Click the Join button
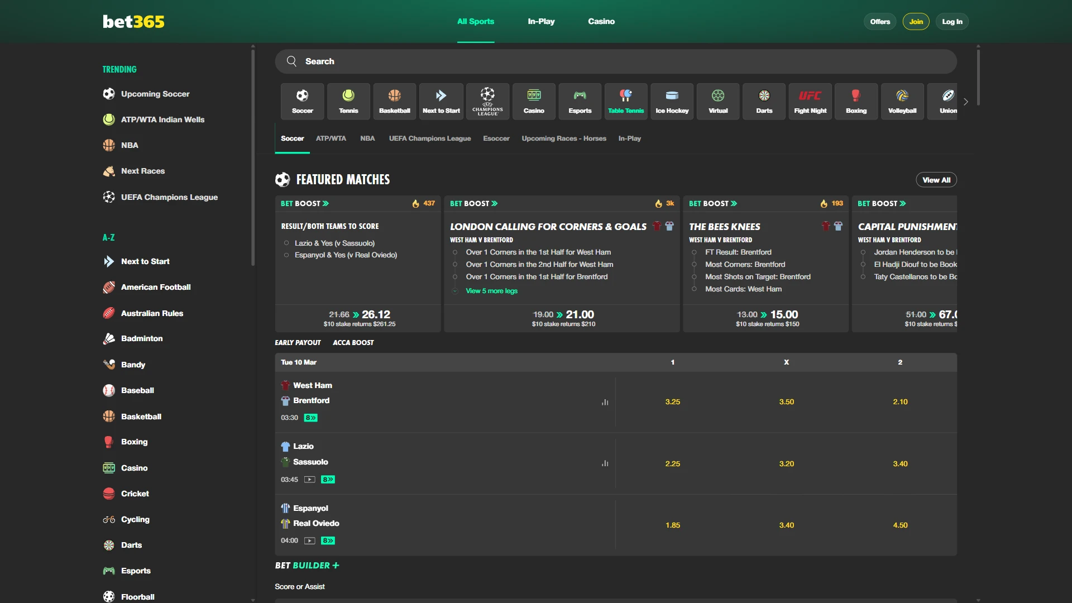The width and height of the screenshot is (1072, 603). click(916, 22)
